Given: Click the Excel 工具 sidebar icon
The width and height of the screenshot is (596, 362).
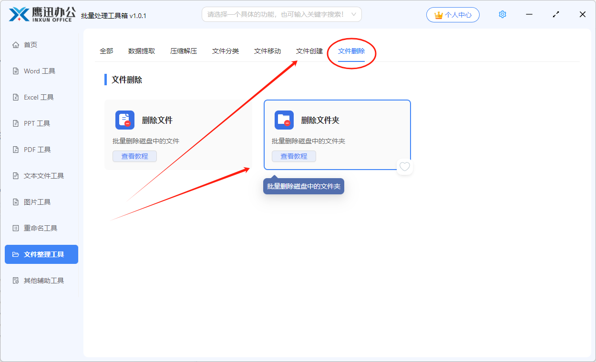Looking at the screenshot, I should pos(16,97).
